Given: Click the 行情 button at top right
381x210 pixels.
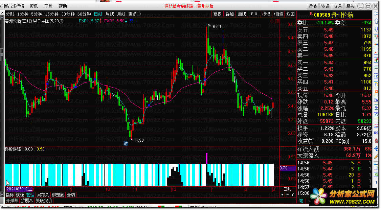Looking at the screenshot, I should [x=313, y=6].
